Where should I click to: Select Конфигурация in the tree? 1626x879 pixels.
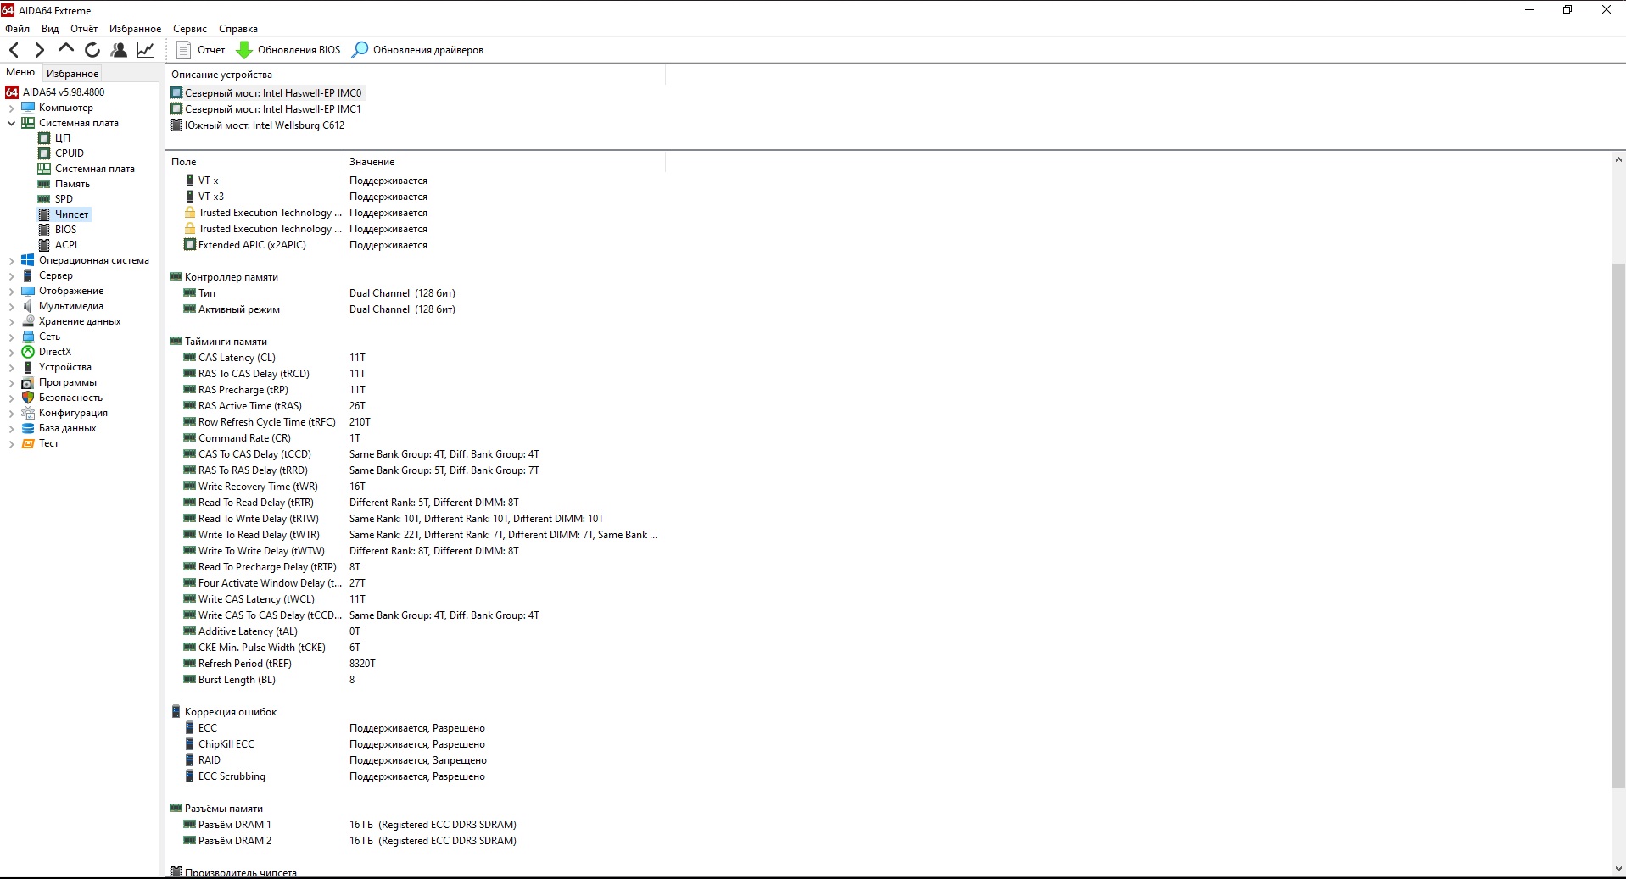[x=73, y=413]
